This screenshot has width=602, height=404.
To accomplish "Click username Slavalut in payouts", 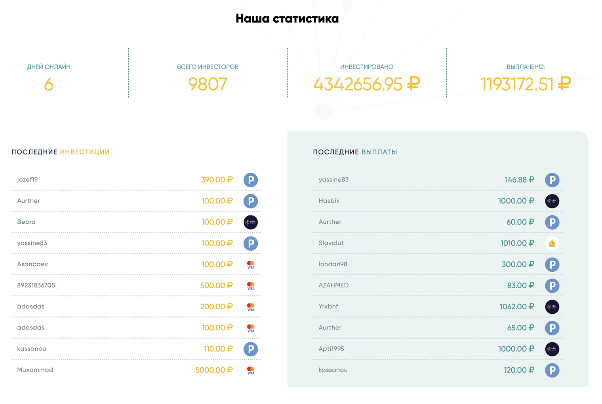I will click(x=331, y=243).
